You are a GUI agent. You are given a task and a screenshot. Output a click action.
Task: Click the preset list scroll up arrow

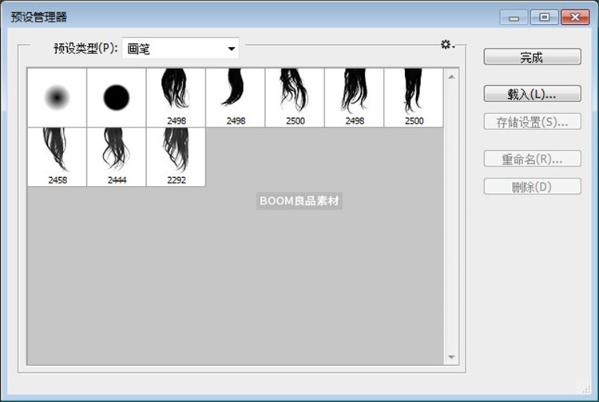tap(451, 77)
